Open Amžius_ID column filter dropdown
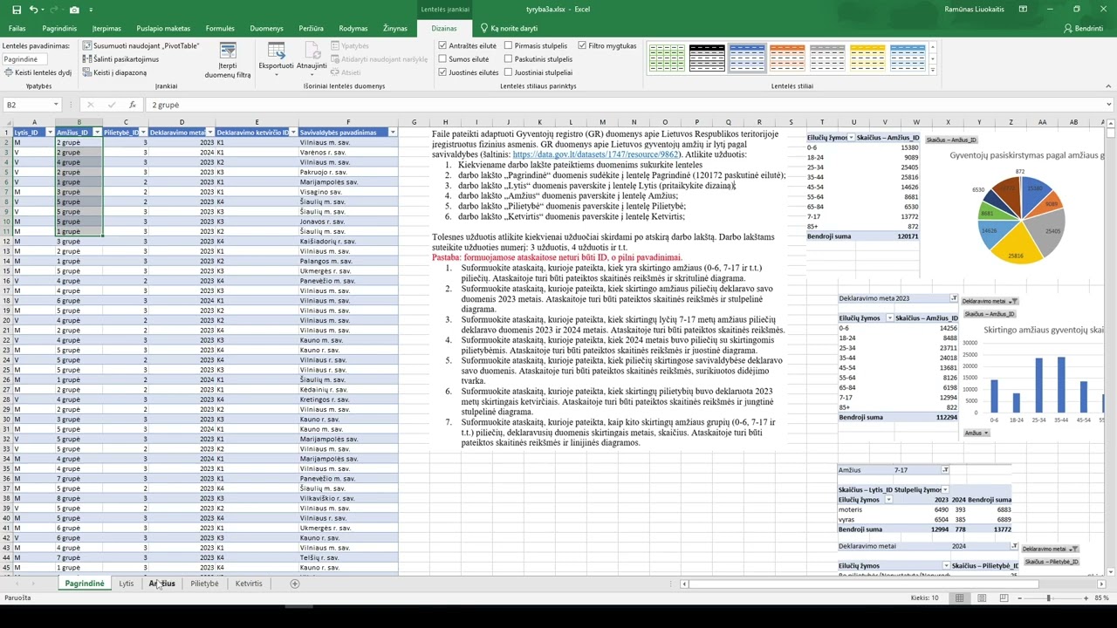Viewport: 1117px width, 628px height. click(96, 133)
